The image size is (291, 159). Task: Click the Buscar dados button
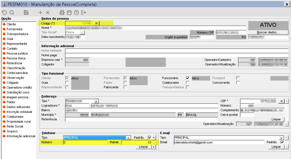(x=268, y=32)
